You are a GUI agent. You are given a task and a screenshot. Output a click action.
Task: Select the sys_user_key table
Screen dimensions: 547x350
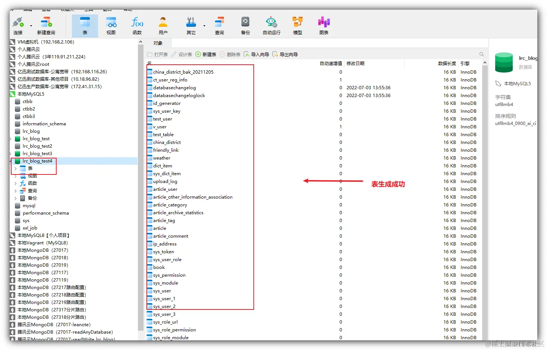167,111
